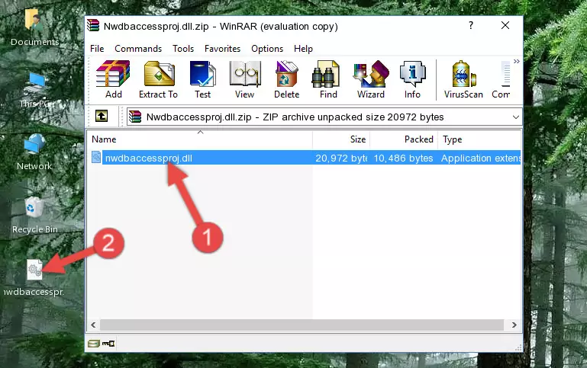The width and height of the screenshot is (587, 368).
Task: Expand the toolbar overflow chevron
Action: 517,61
